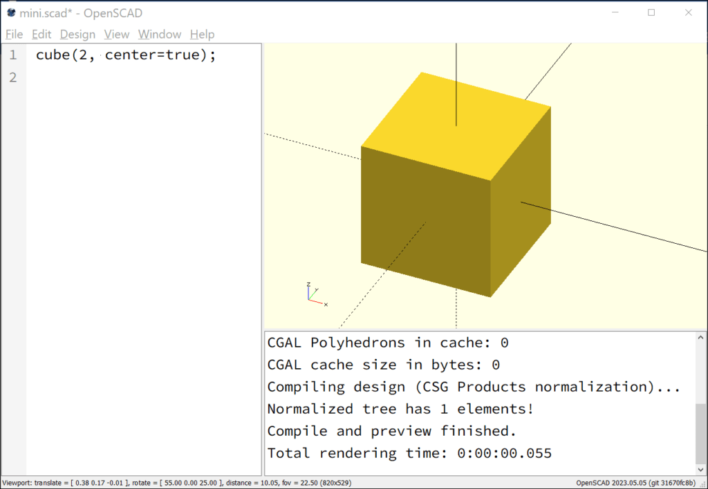
Task: Open the Help menu
Action: [202, 35]
